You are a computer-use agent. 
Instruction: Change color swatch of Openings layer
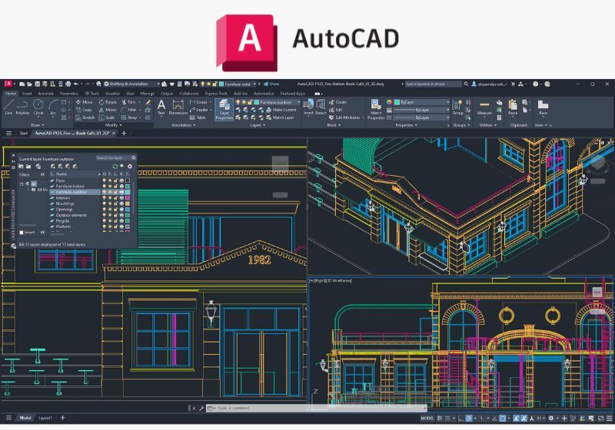(128, 210)
